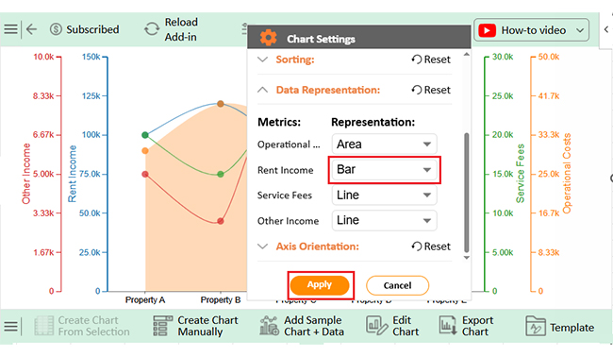The height and width of the screenshot is (357, 613).
Task: Click the Subscribed dollar icon
Action: 56,29
